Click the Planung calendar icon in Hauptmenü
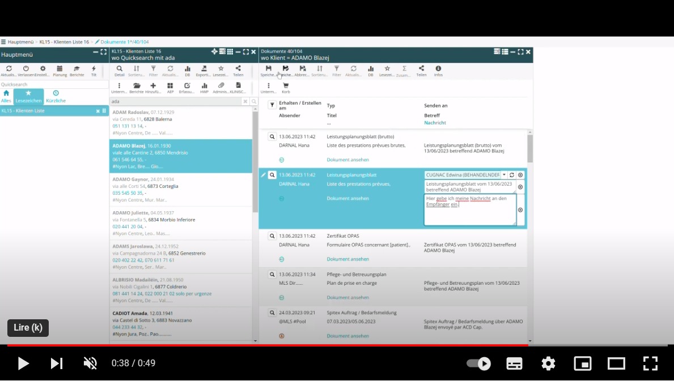 [x=60, y=69]
